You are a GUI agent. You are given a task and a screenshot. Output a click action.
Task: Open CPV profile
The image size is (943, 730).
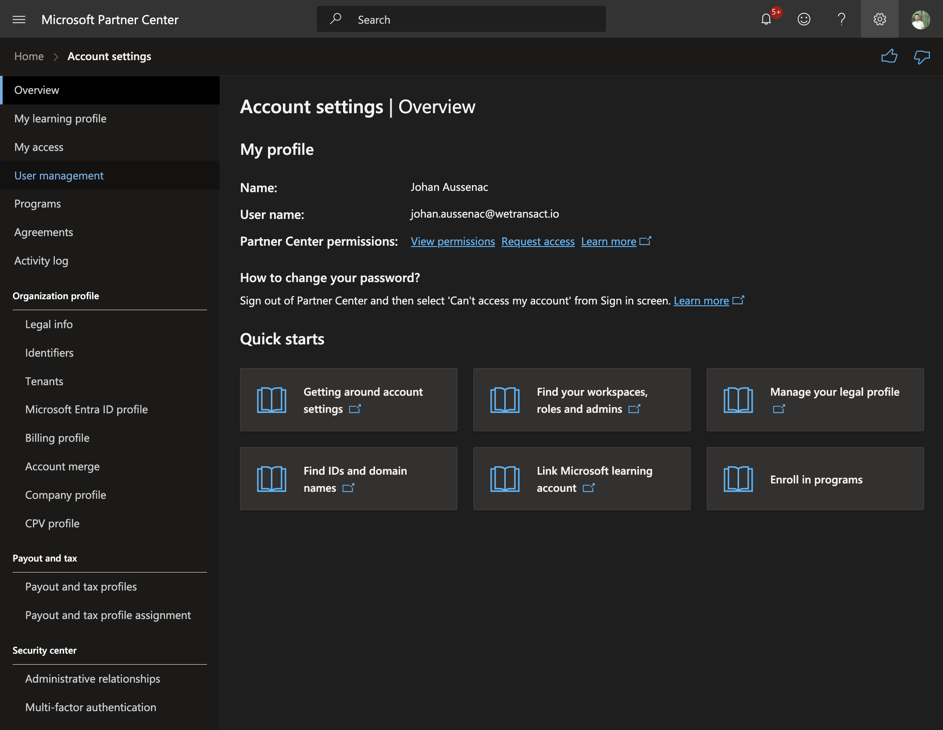[110, 523]
